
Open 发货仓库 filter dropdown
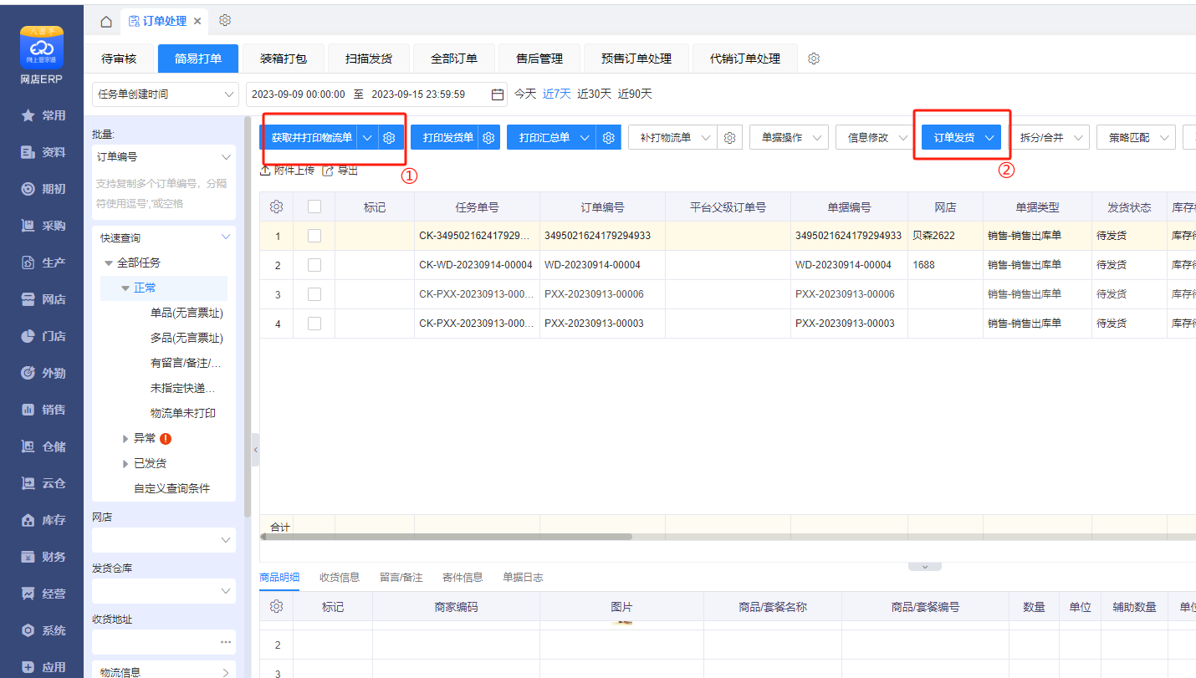(164, 591)
